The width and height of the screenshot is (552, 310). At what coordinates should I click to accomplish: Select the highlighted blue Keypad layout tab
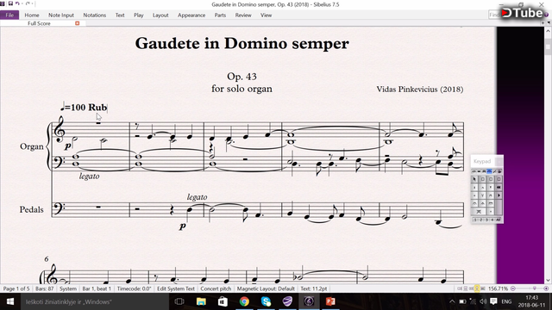click(489, 171)
